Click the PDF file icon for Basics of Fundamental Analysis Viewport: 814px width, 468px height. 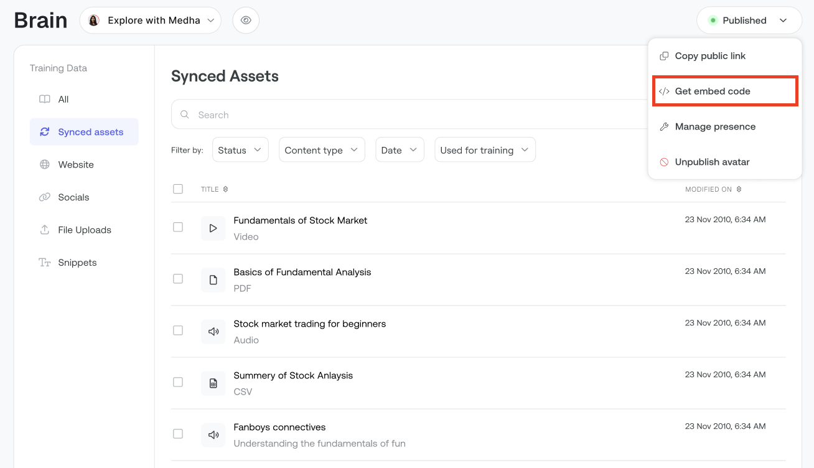click(213, 280)
